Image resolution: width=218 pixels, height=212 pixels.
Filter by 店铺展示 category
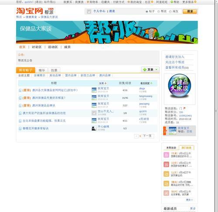pyautogui.click(x=40, y=75)
